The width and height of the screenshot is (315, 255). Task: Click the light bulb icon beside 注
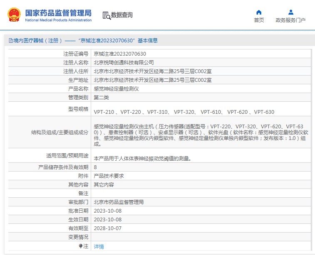pos(81,246)
